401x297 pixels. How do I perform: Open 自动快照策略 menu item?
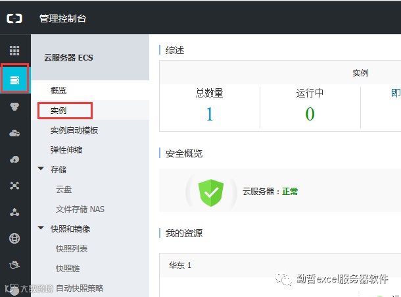click(80, 288)
